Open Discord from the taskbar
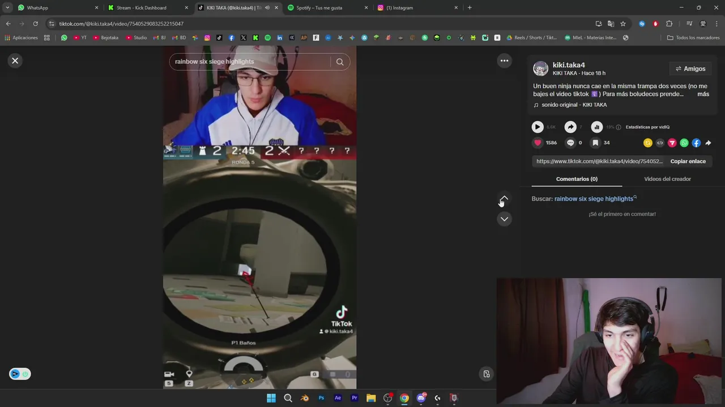The height and width of the screenshot is (407, 725). 421,398
